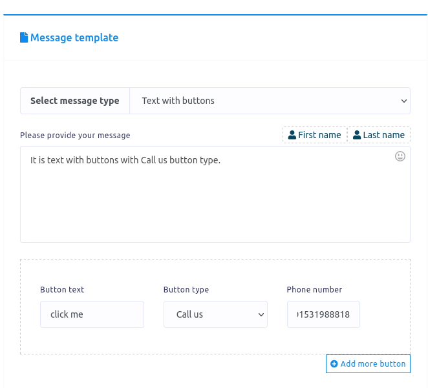Click the person icon beside Last name
This screenshot has width=428, height=388.
[357, 135]
